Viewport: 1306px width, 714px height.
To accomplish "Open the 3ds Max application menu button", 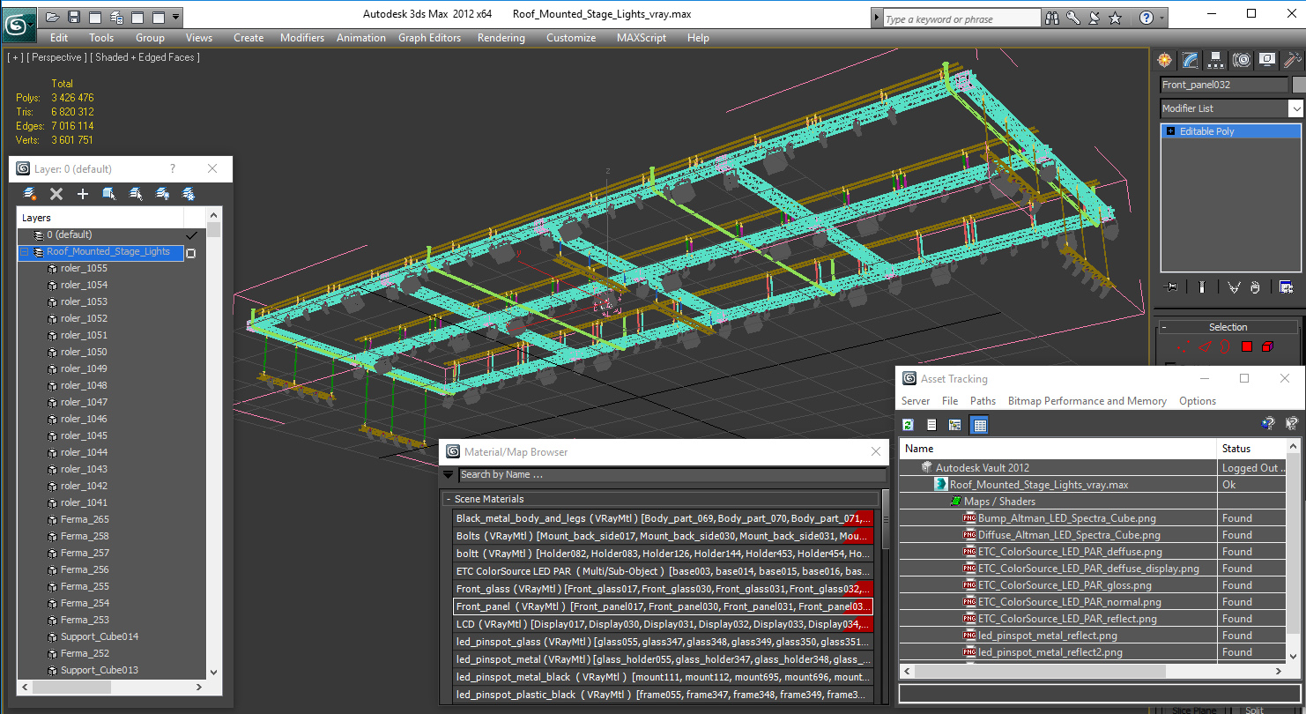I will [19, 24].
